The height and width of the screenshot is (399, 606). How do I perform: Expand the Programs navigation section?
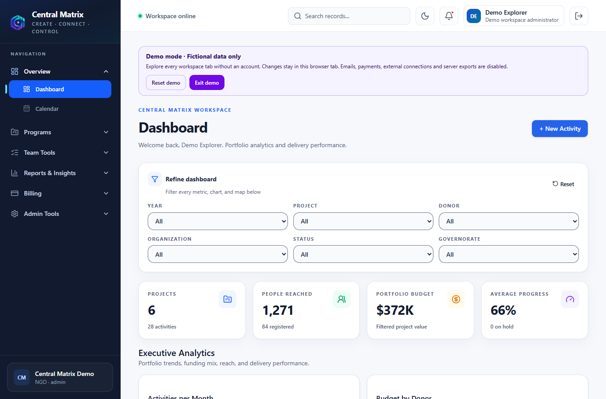(60, 132)
